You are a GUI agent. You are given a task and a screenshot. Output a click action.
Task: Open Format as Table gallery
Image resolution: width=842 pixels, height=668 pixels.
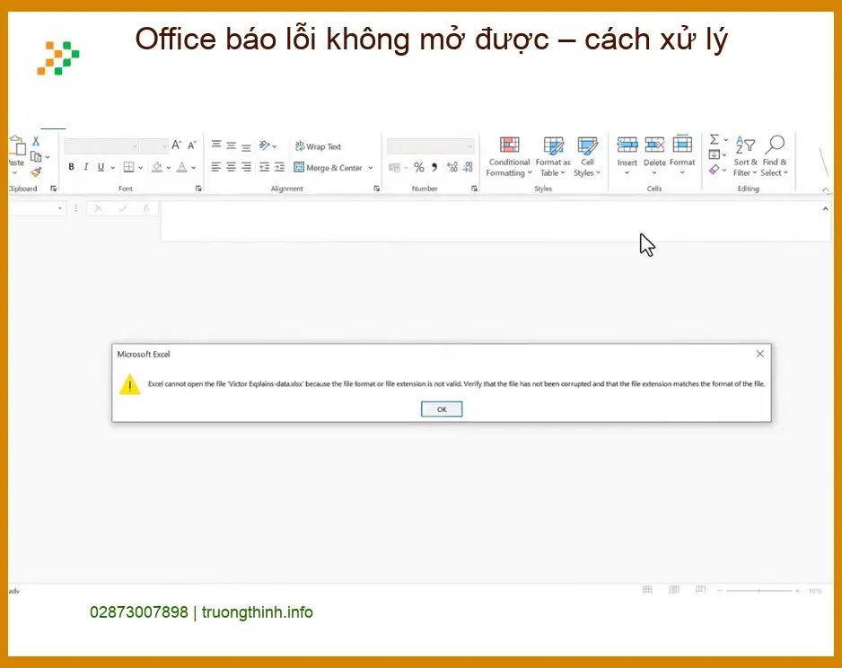[x=553, y=156]
